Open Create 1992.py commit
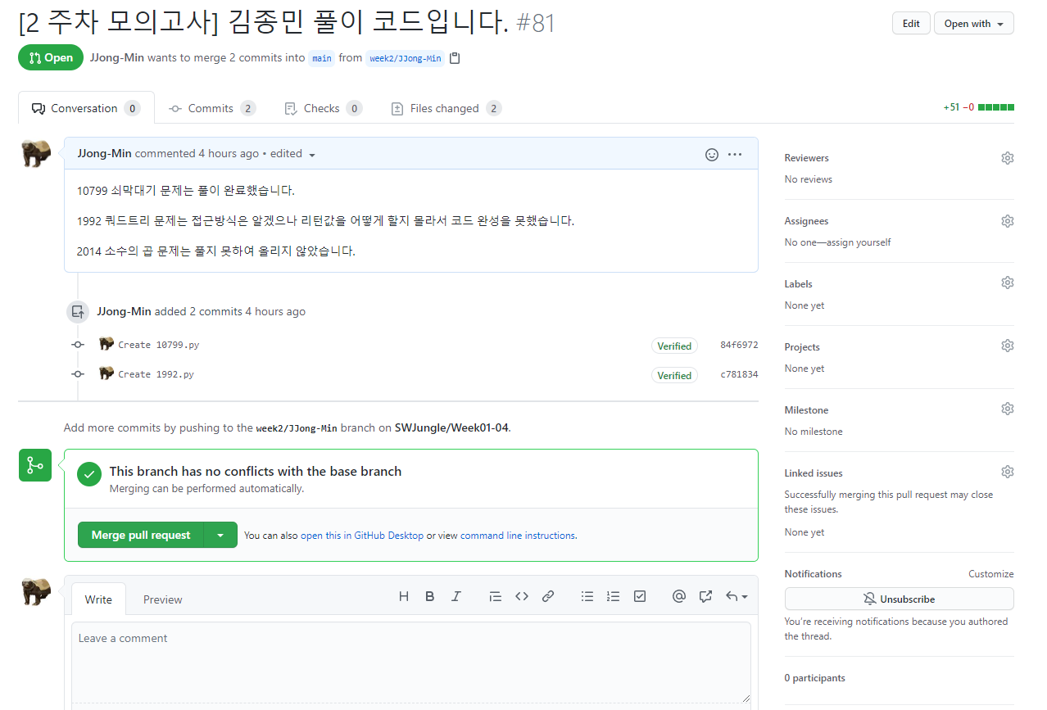This screenshot has height=710, width=1047. point(156,374)
